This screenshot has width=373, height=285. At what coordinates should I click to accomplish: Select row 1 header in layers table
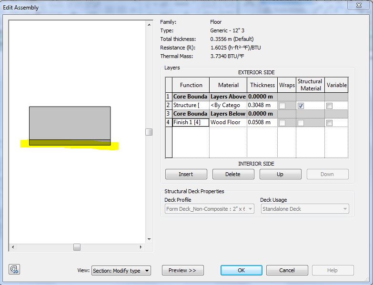point(169,97)
